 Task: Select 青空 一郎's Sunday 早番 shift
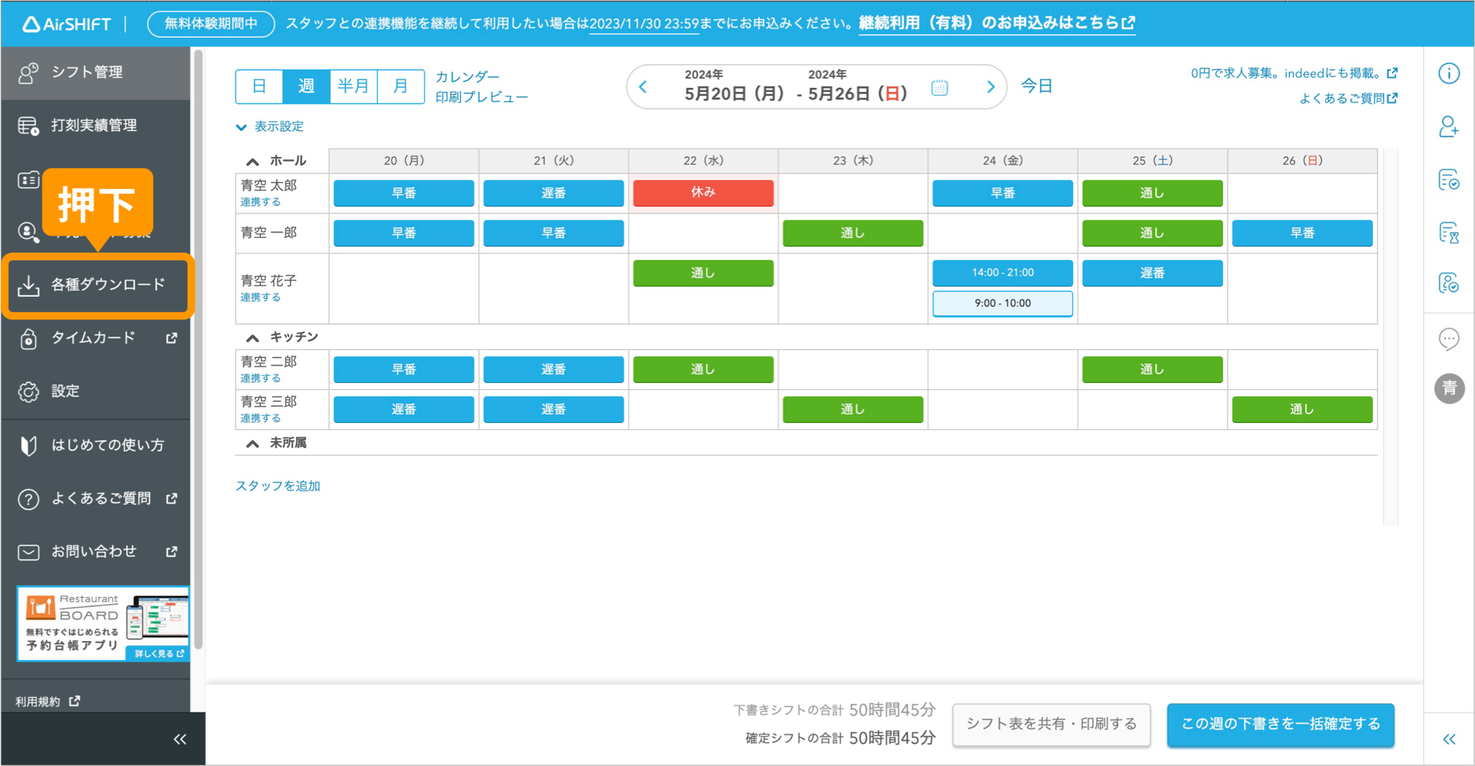[x=1302, y=233]
